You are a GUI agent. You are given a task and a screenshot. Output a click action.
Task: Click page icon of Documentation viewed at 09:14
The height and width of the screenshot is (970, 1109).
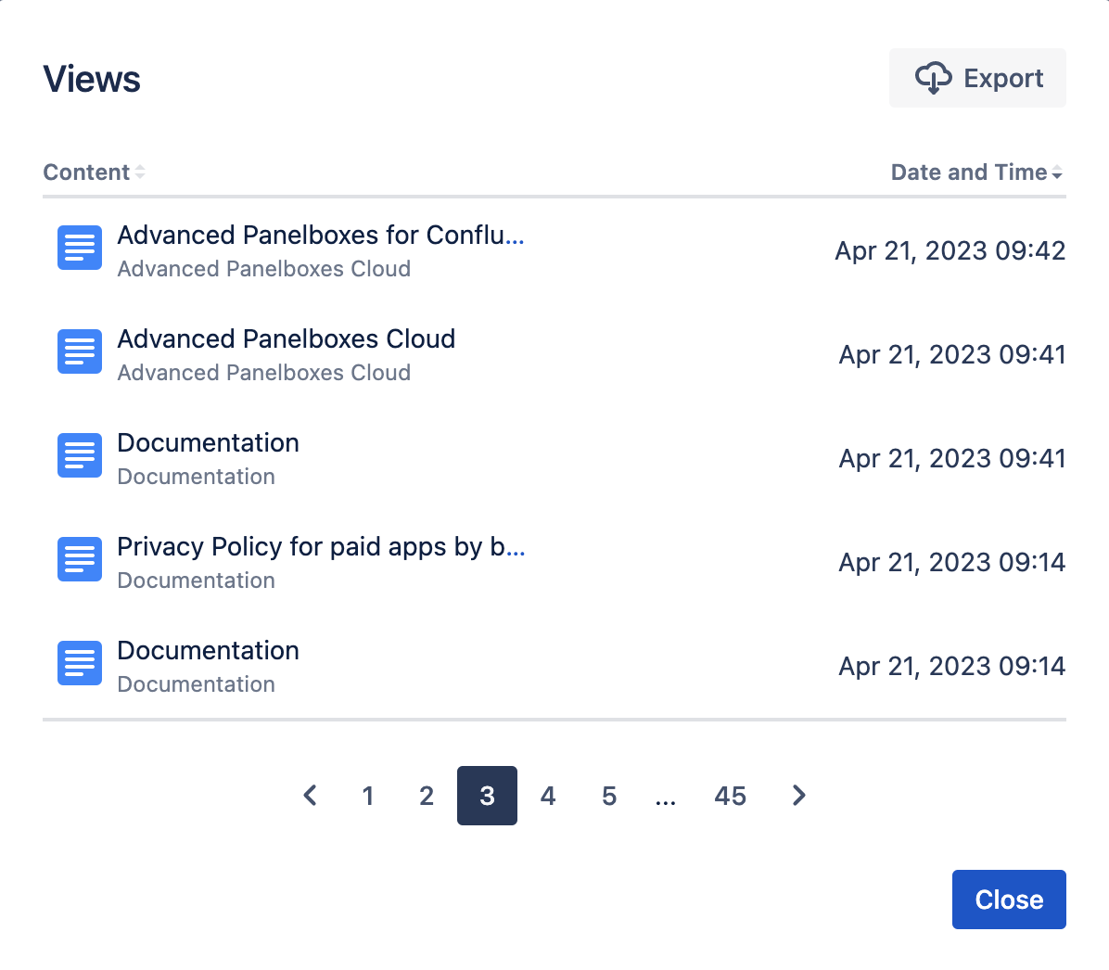pos(80,663)
